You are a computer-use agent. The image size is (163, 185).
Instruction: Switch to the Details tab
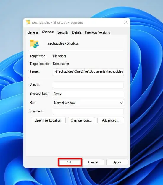pos(77,32)
